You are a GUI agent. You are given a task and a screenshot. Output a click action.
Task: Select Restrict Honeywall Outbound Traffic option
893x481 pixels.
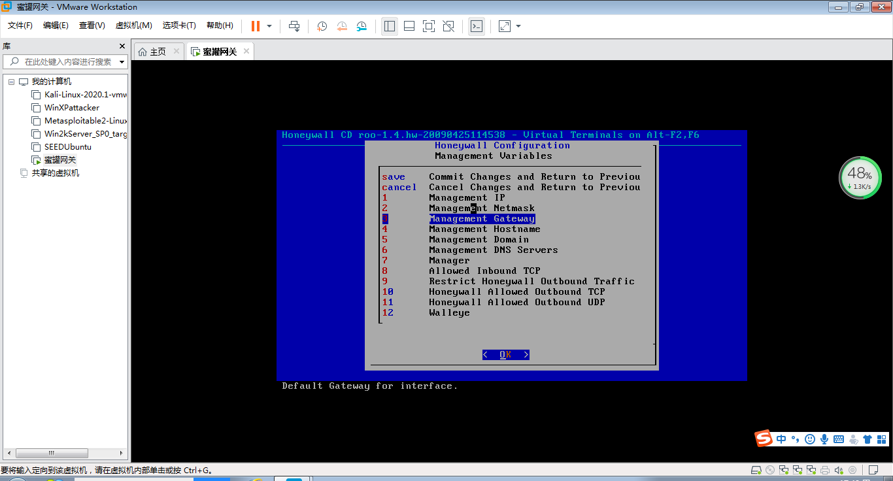coord(531,282)
